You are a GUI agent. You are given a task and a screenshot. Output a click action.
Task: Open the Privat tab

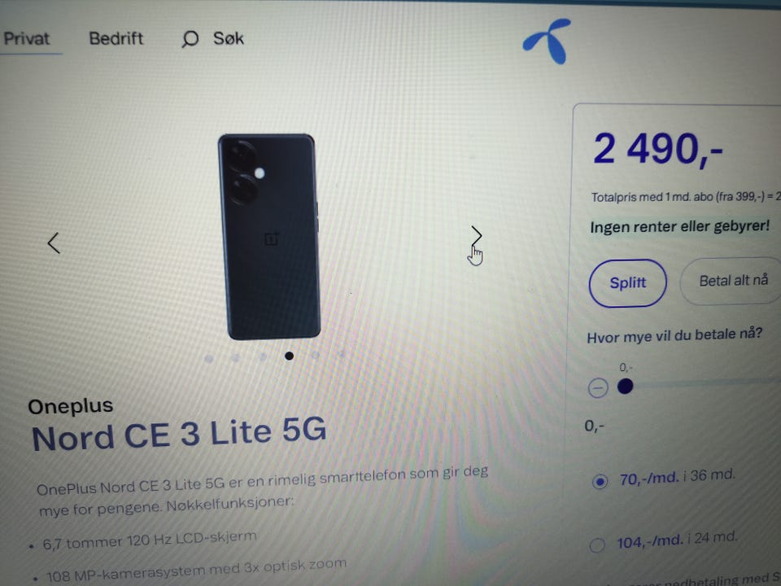tap(27, 38)
